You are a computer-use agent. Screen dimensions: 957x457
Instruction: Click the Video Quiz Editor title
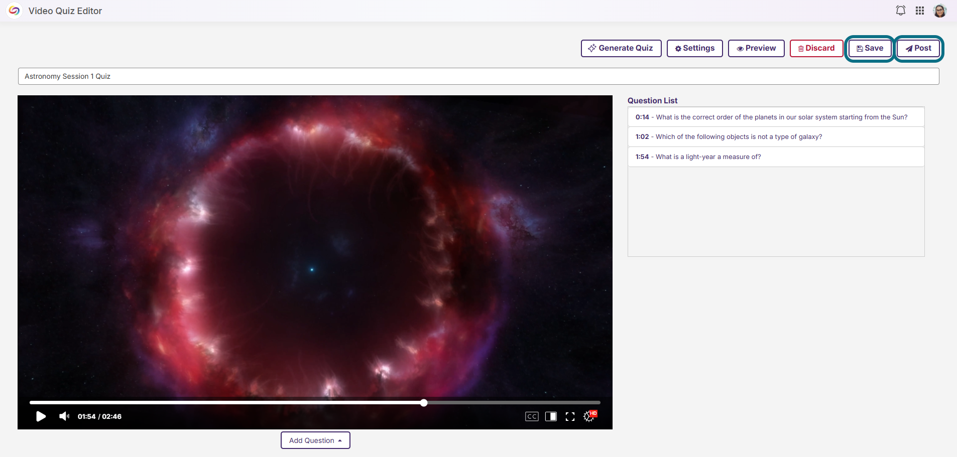[x=65, y=11]
